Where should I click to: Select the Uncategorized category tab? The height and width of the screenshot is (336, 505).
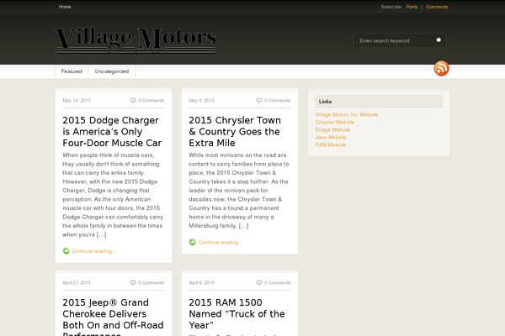(x=112, y=71)
